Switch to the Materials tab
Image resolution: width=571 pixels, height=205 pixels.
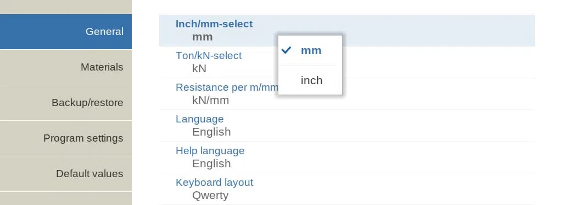click(66, 67)
